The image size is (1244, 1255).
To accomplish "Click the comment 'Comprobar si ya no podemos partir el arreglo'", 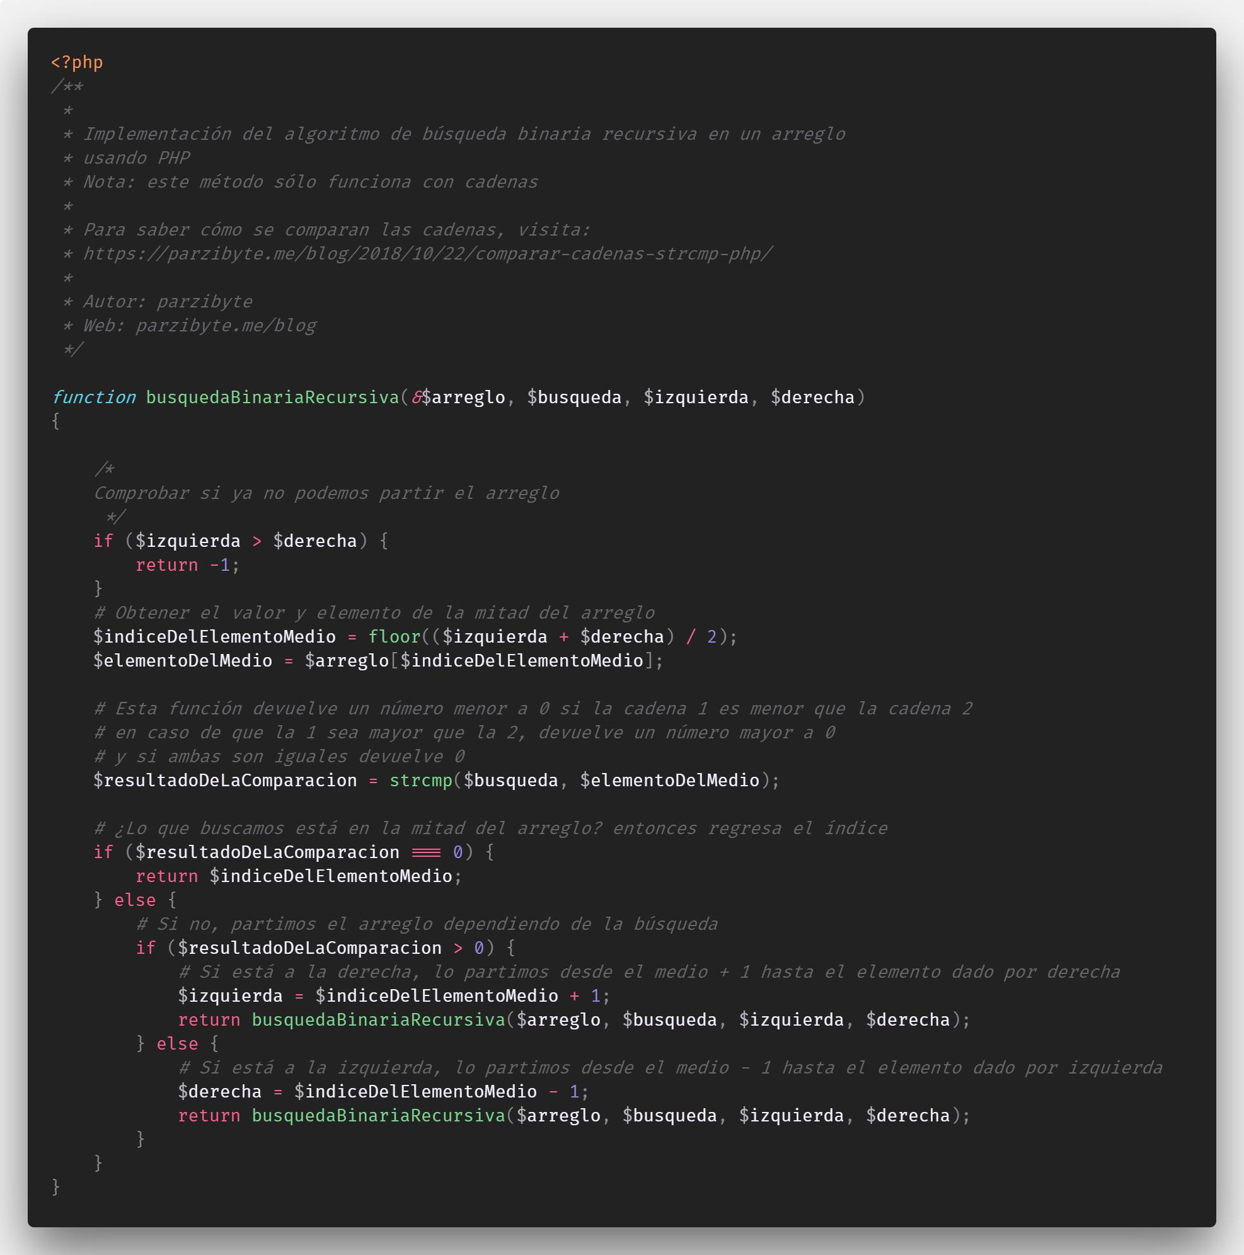I will click(x=326, y=493).
